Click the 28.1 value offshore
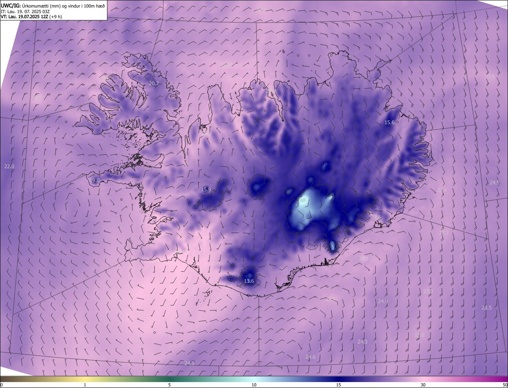This screenshot has width=508, height=388. (x=364, y=259)
